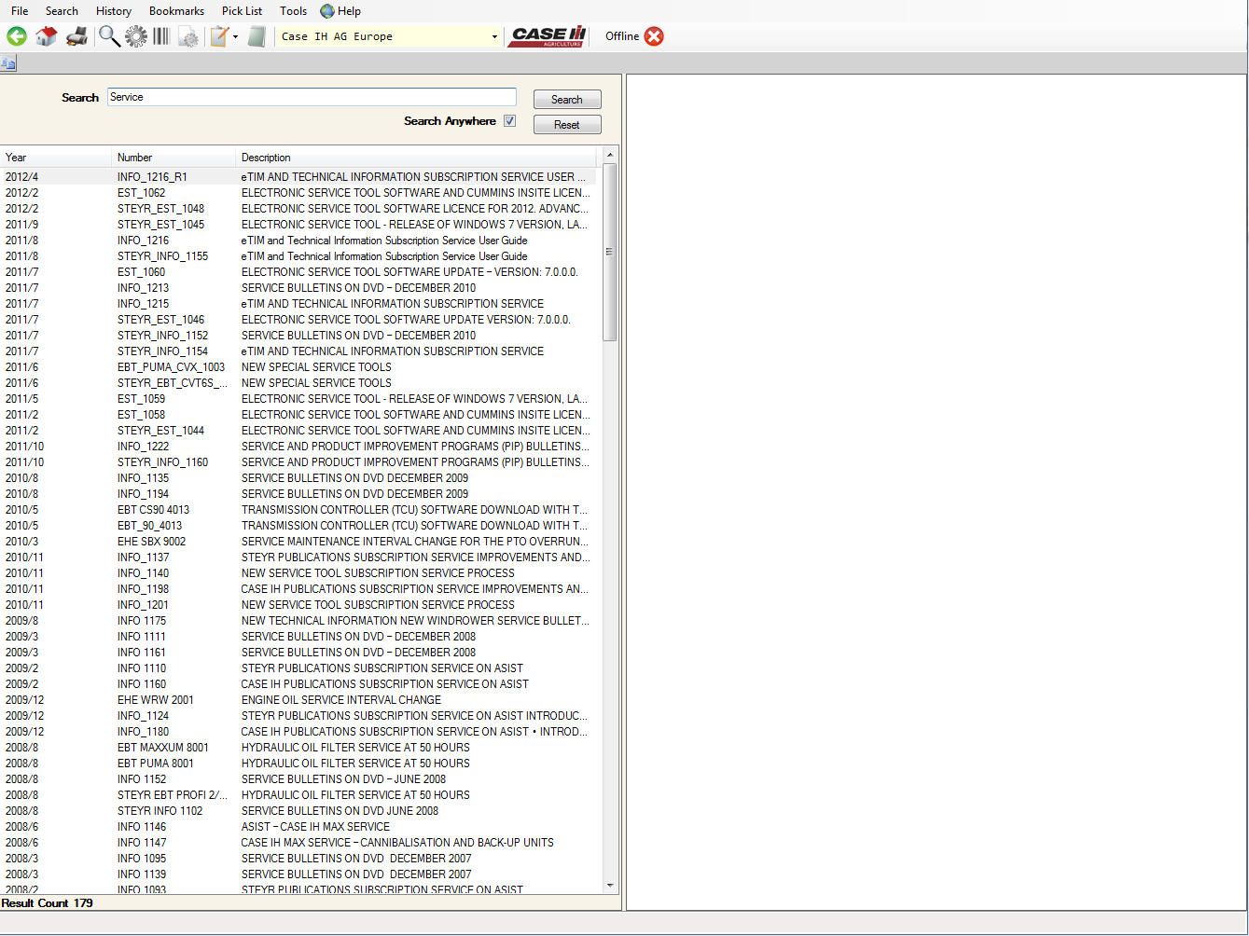Image resolution: width=1249 pixels, height=936 pixels.
Task: Open the clipboard icon dropdown arrow
Action: (x=235, y=37)
